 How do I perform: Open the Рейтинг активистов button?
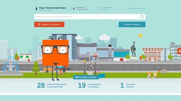click(x=132, y=24)
